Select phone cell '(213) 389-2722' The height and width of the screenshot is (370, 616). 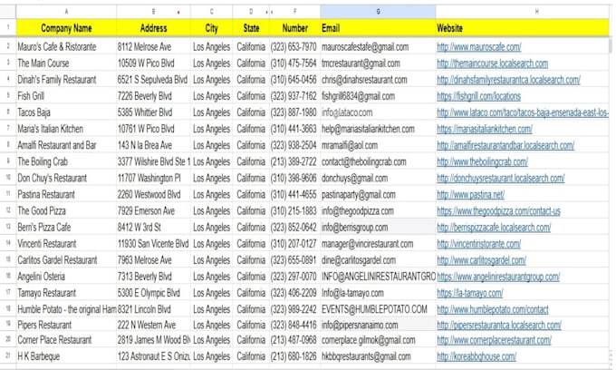click(294, 161)
